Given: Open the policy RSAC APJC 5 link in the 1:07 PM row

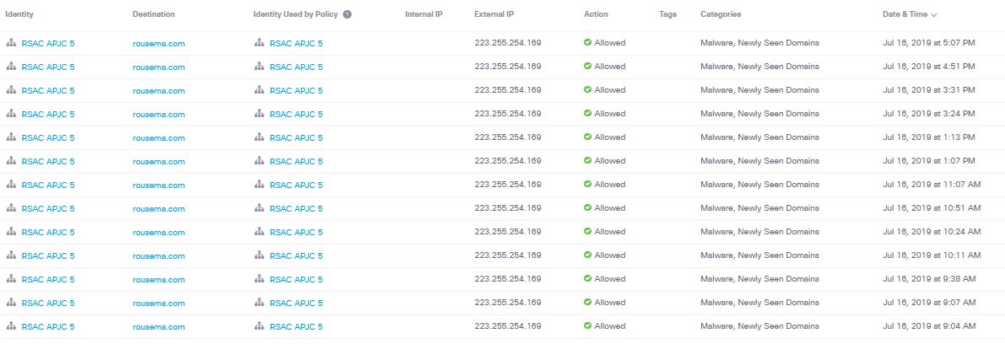Looking at the screenshot, I should point(295,161).
